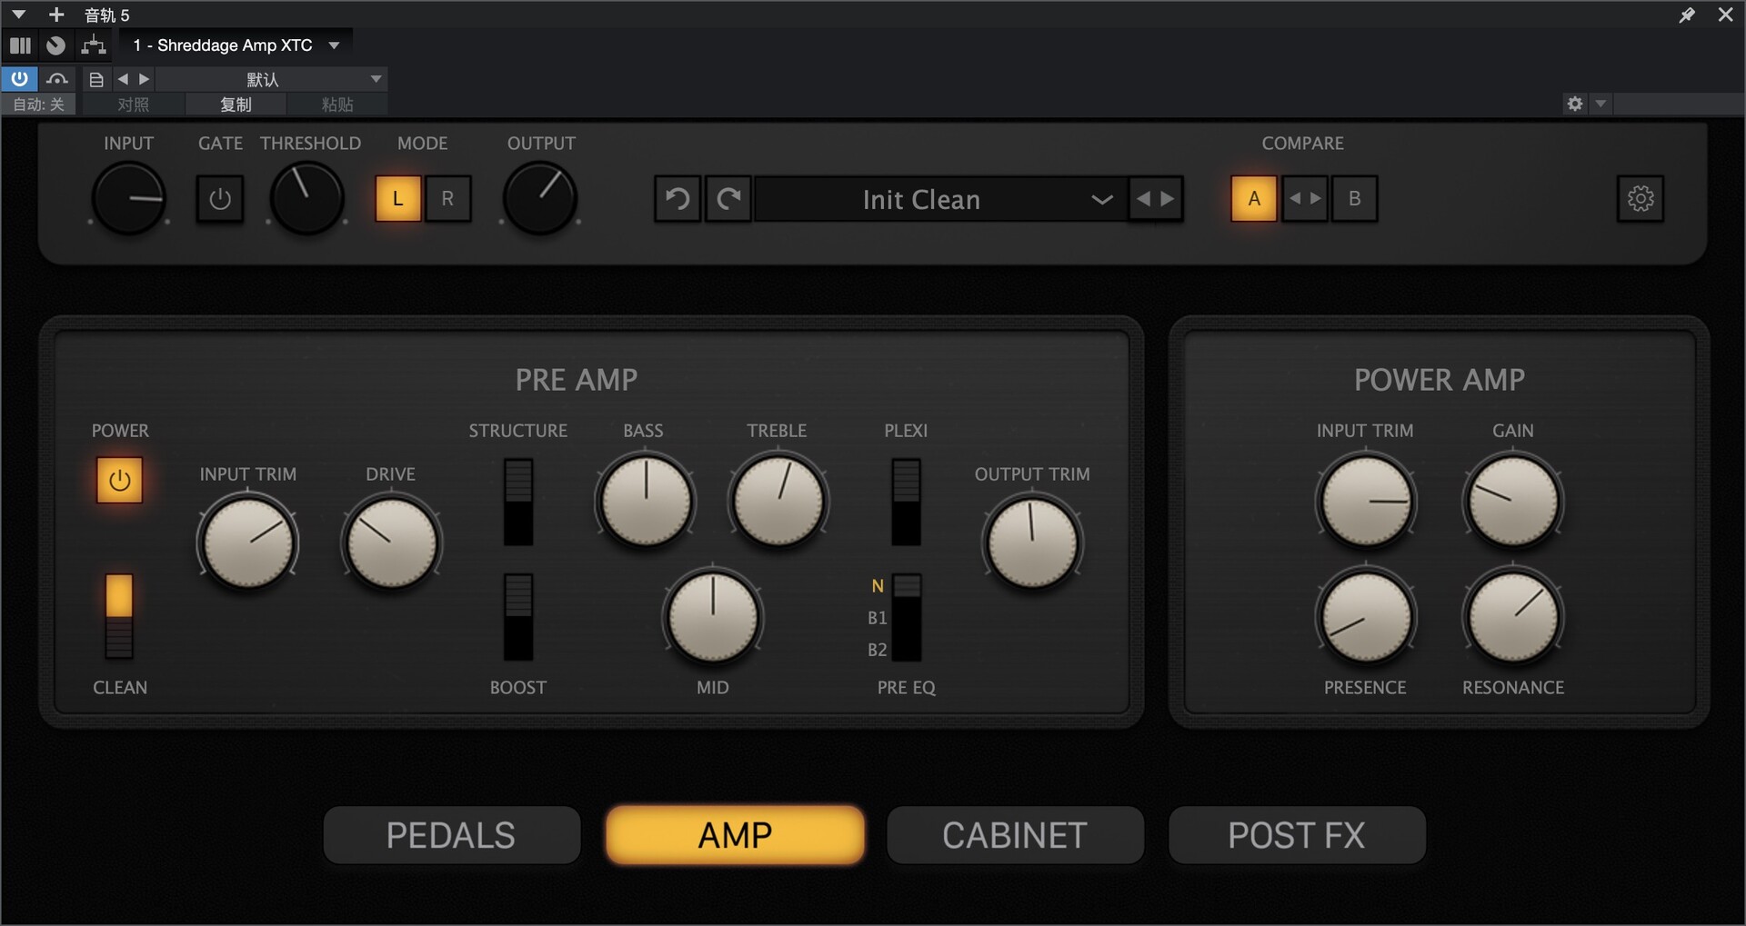Screen dimensions: 1746x926
Task: Click the MID knob
Action: [x=713, y=617]
